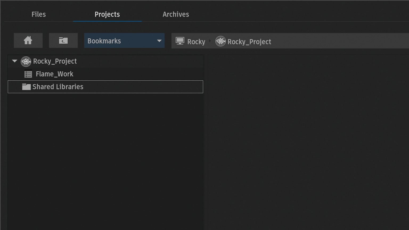Click the Rocky_Project icon in the path bar
Image resolution: width=409 pixels, height=230 pixels.
click(x=220, y=41)
